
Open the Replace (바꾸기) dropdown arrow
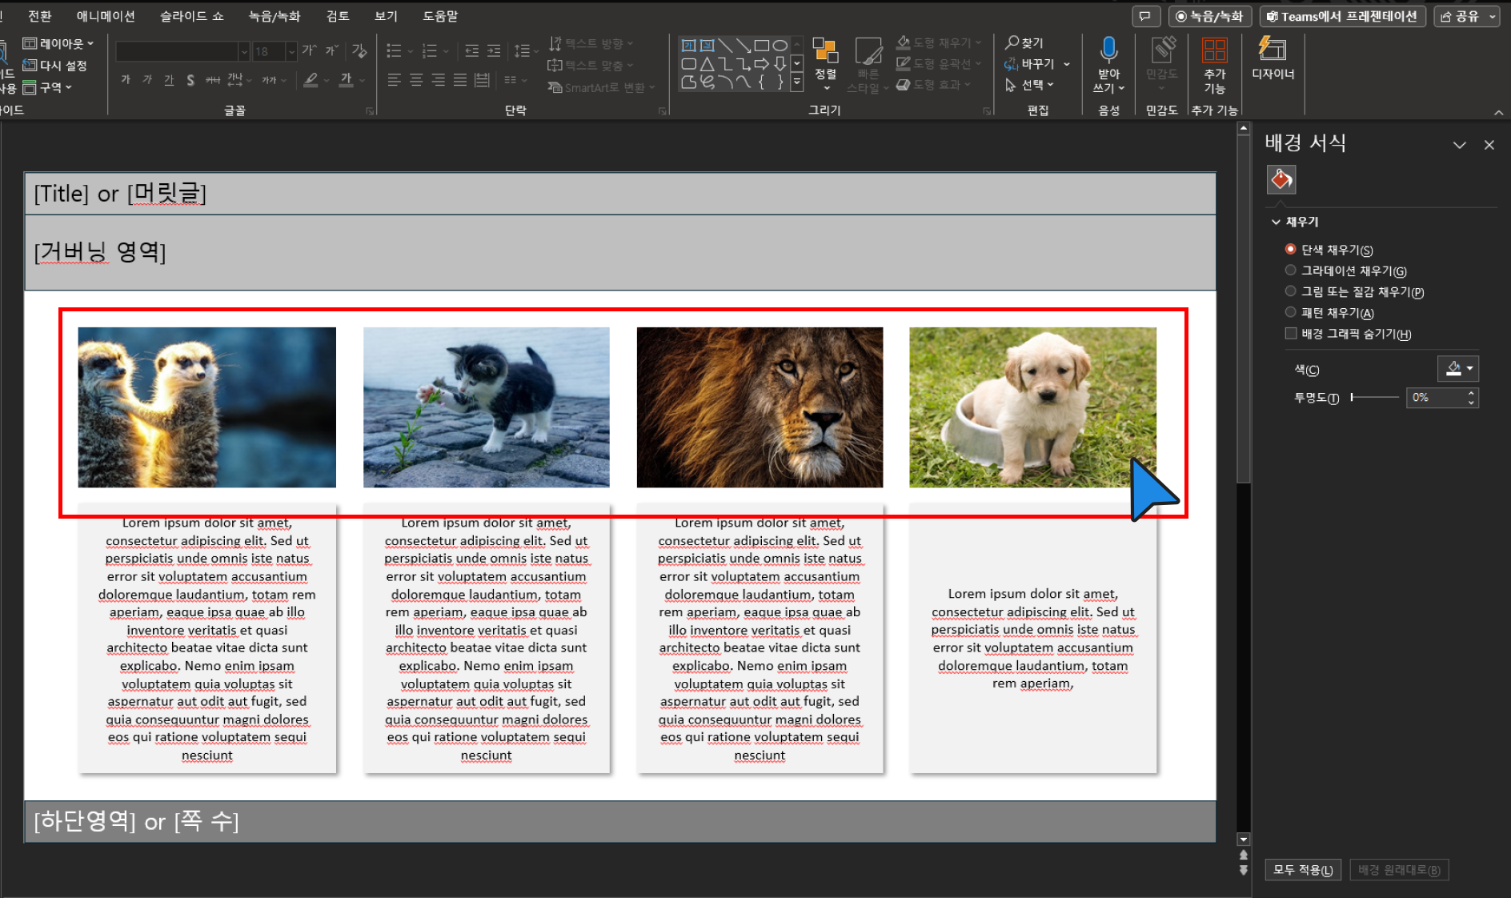[1067, 63]
